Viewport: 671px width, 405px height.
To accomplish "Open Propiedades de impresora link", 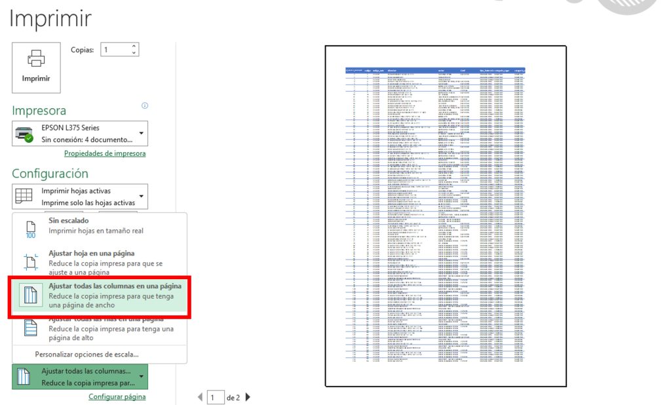I will pyautogui.click(x=105, y=153).
